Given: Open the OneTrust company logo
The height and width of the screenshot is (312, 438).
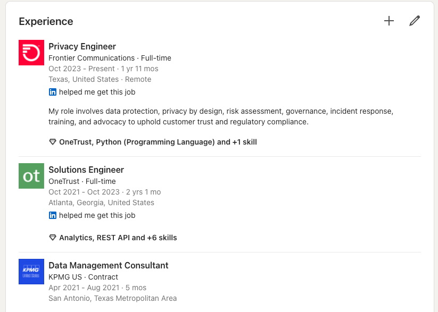Looking at the screenshot, I should coord(31,176).
